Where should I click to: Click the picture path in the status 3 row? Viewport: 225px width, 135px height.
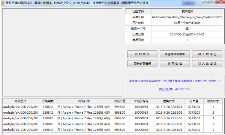(20, 119)
